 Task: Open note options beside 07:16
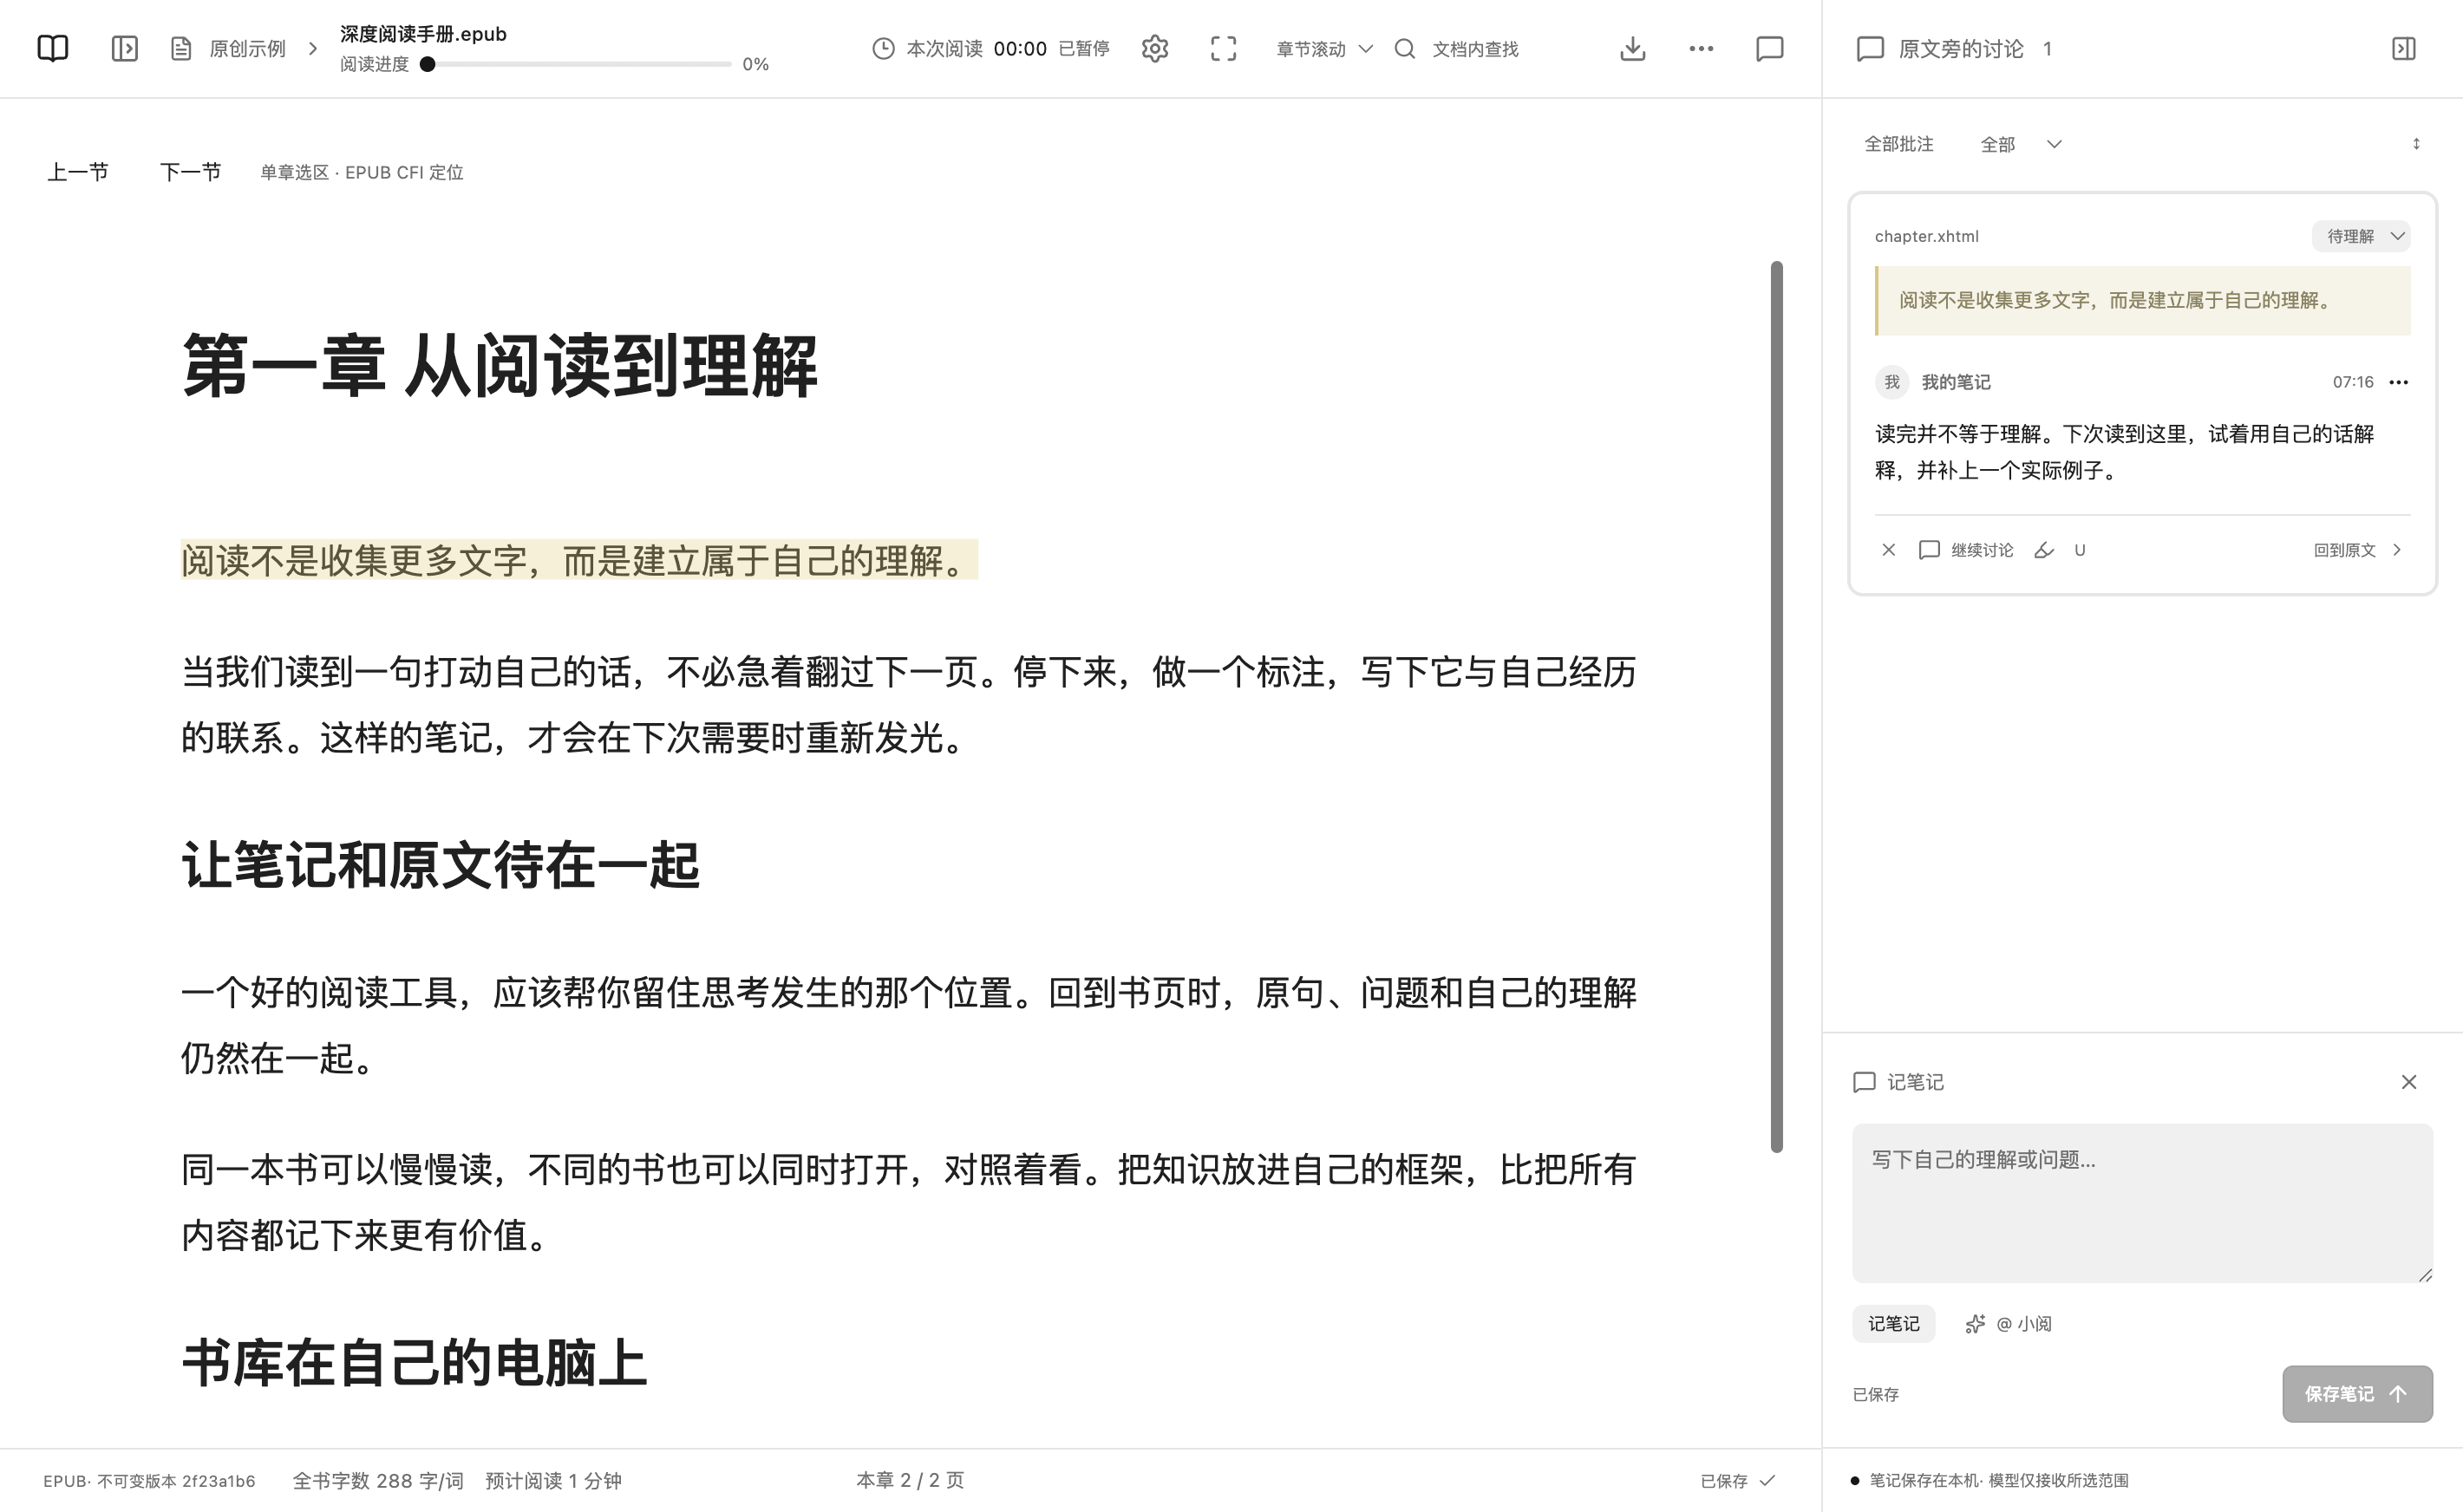(x=2399, y=382)
